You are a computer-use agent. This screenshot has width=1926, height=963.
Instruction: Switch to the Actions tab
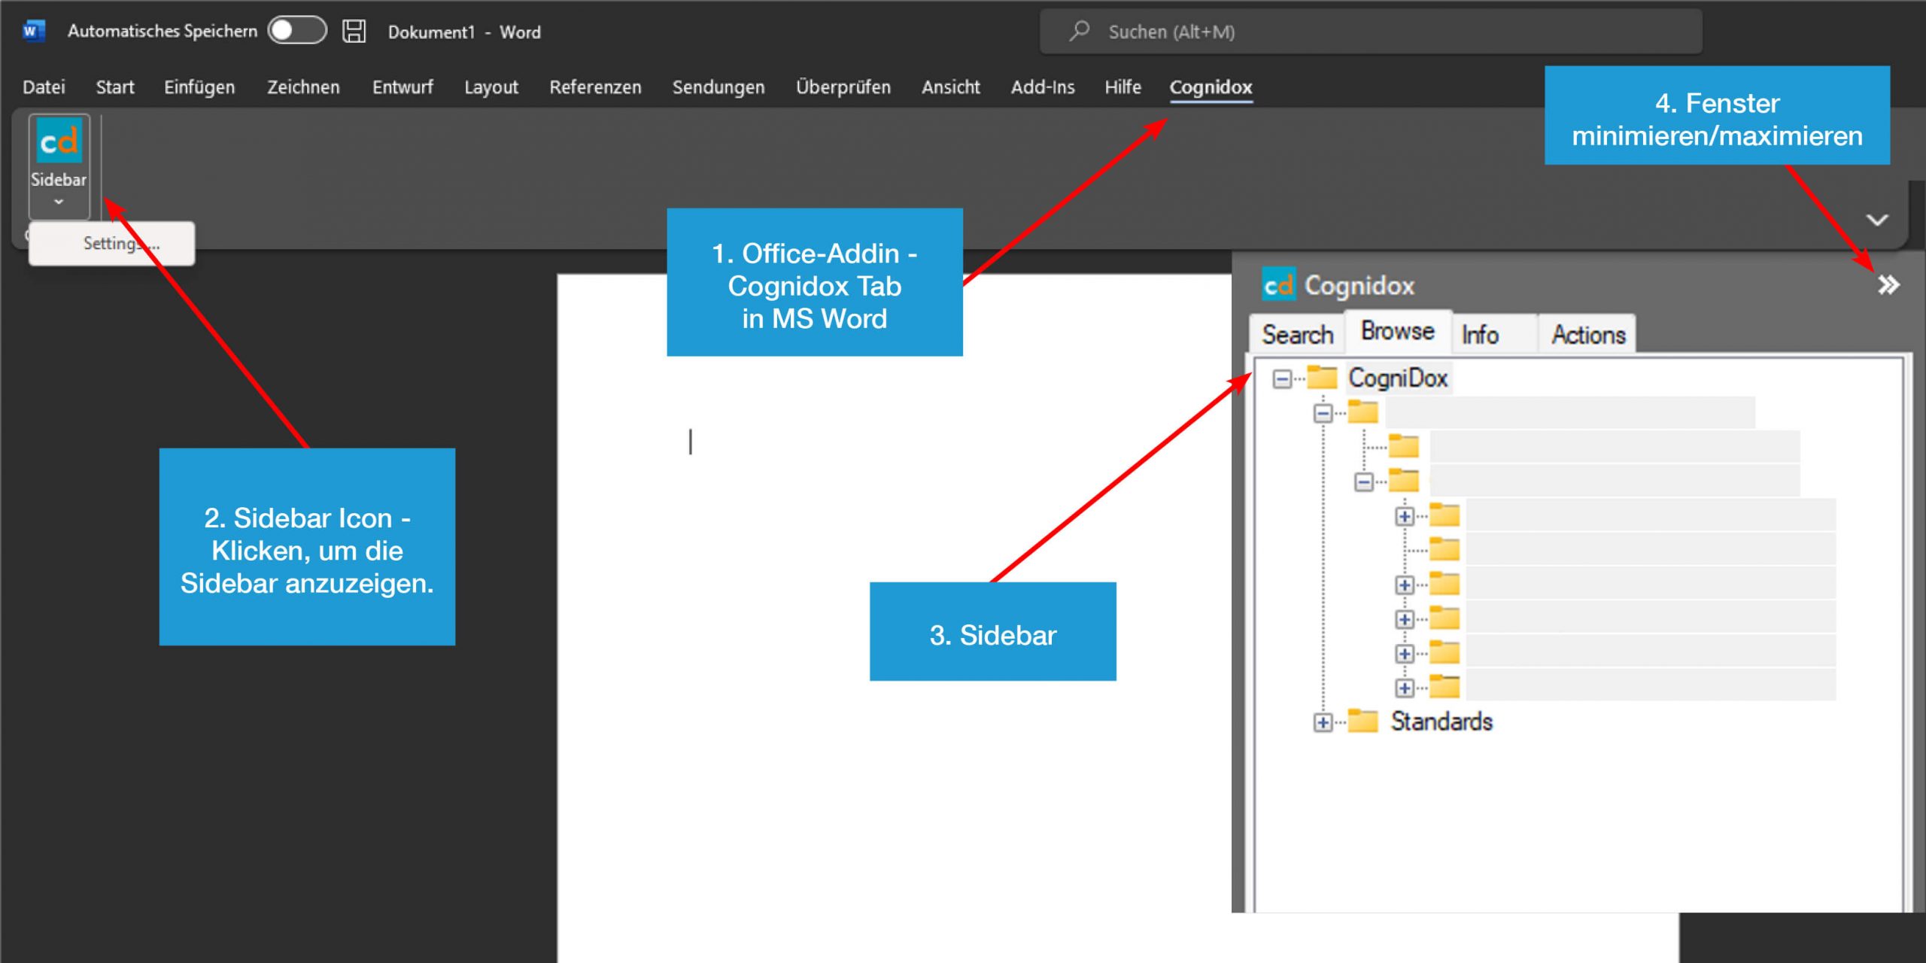pos(1586,334)
